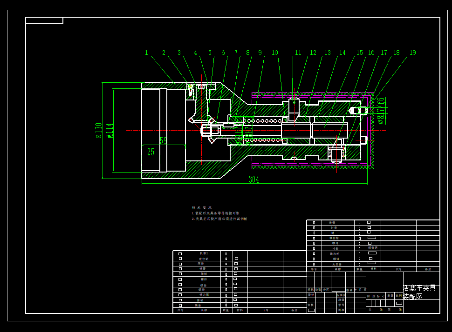Image resolution: width=452 pixels, height=332 pixels.
Task: Pick part callout number 18
Action: pos(397,53)
